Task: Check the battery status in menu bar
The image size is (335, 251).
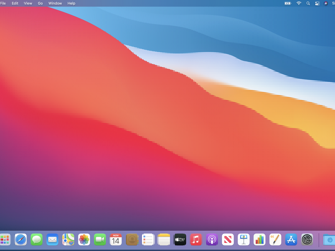Action: [288, 3]
